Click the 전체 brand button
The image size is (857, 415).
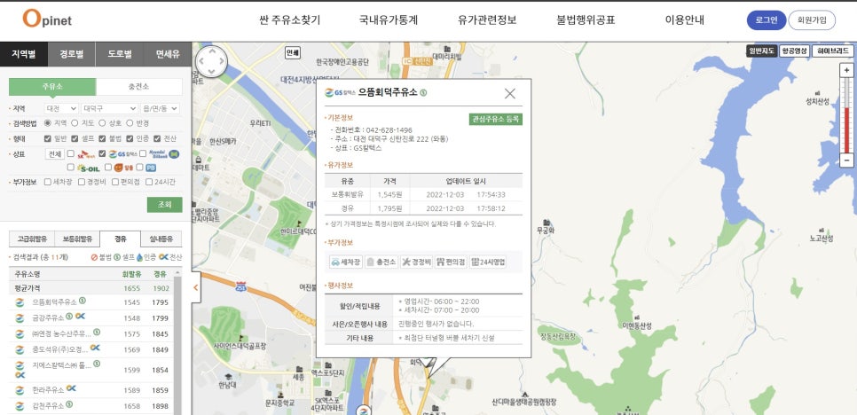tap(55, 154)
